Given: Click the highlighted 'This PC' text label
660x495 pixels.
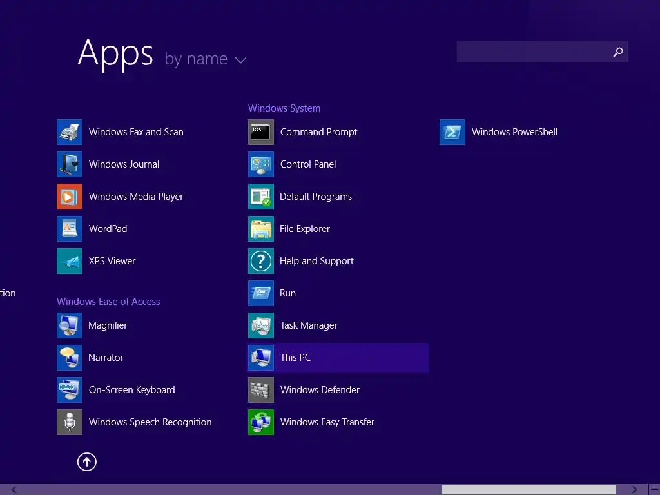Looking at the screenshot, I should (x=295, y=358).
